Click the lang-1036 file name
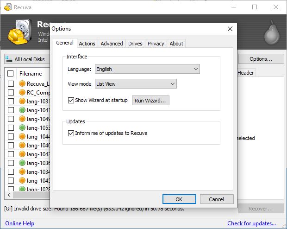This screenshot has width=287, height=229. pyautogui.click(x=38, y=163)
